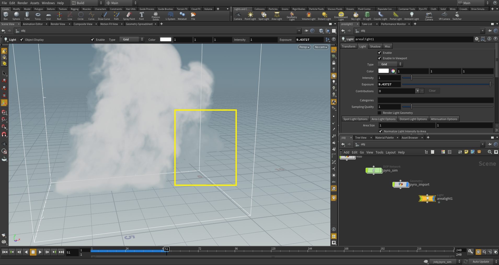This screenshot has height=265, width=499.
Task: Choose the Spray Paint tool
Action: [129, 16]
